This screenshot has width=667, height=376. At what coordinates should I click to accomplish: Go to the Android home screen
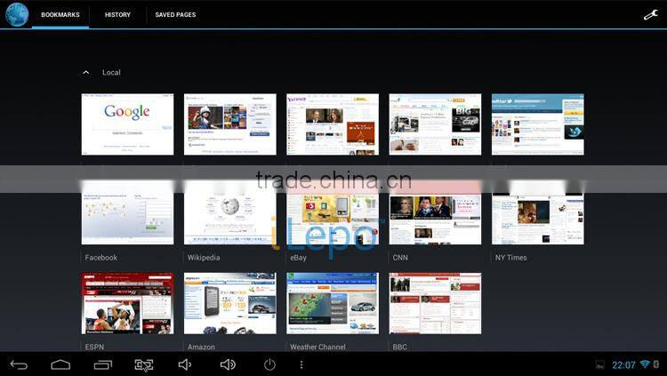tap(60, 364)
